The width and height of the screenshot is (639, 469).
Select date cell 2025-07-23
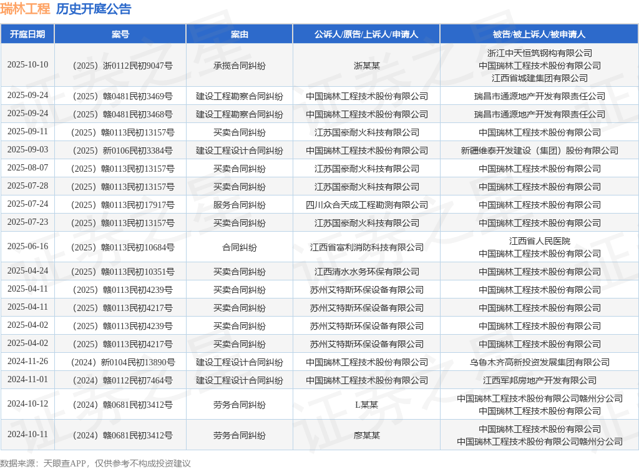click(27, 222)
